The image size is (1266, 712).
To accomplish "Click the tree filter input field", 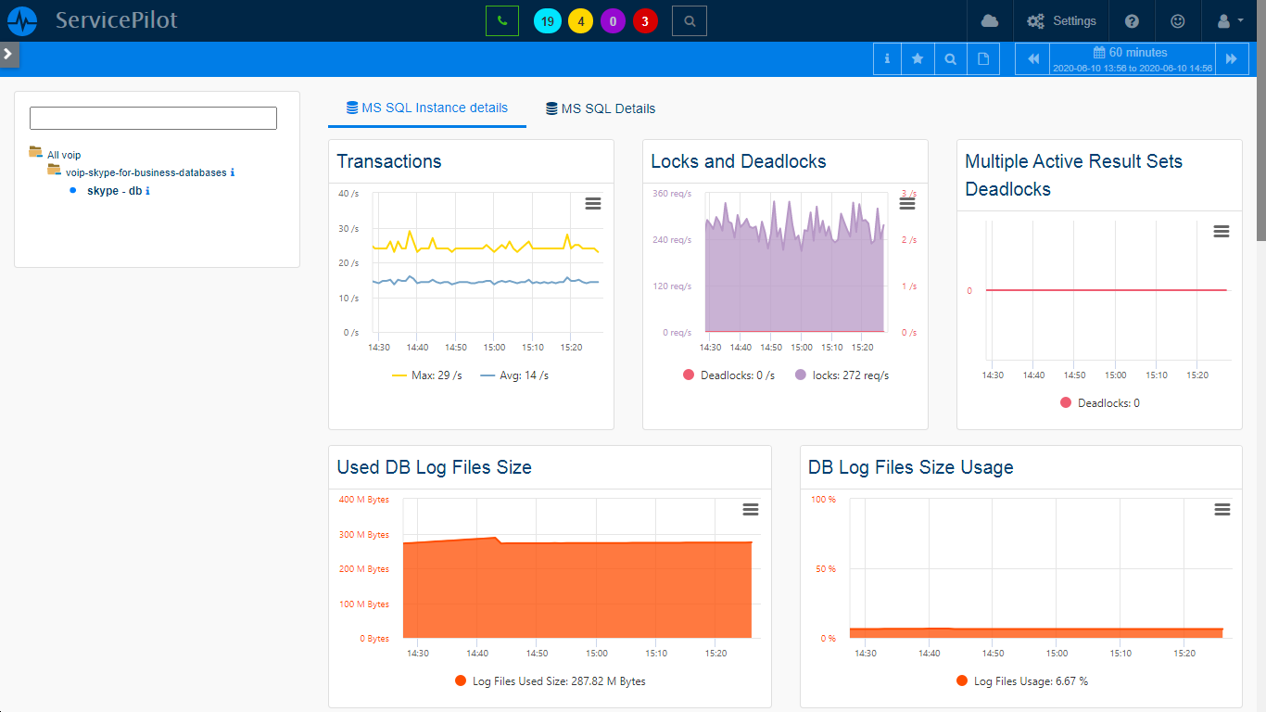I will [x=153, y=118].
